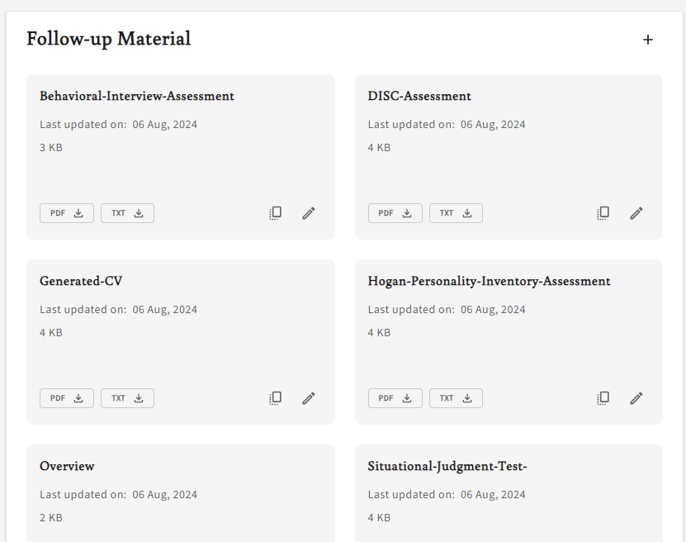Open the duplicate icon on Behavioral-Interview-Assessment
Viewport: 686px width, 542px height.
[275, 212]
